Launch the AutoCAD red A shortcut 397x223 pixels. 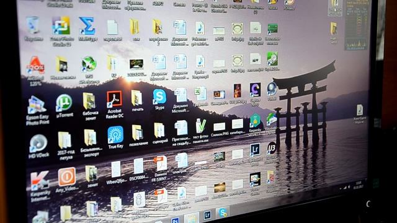36,65
